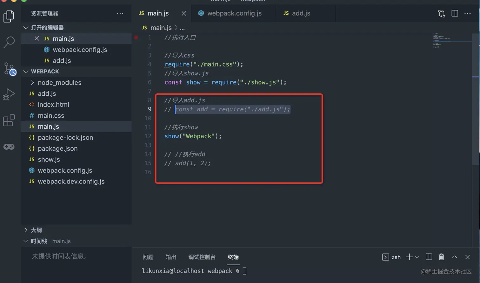The height and width of the screenshot is (283, 480).
Task: Kill the terminal with trash icon
Action: pyautogui.click(x=441, y=257)
